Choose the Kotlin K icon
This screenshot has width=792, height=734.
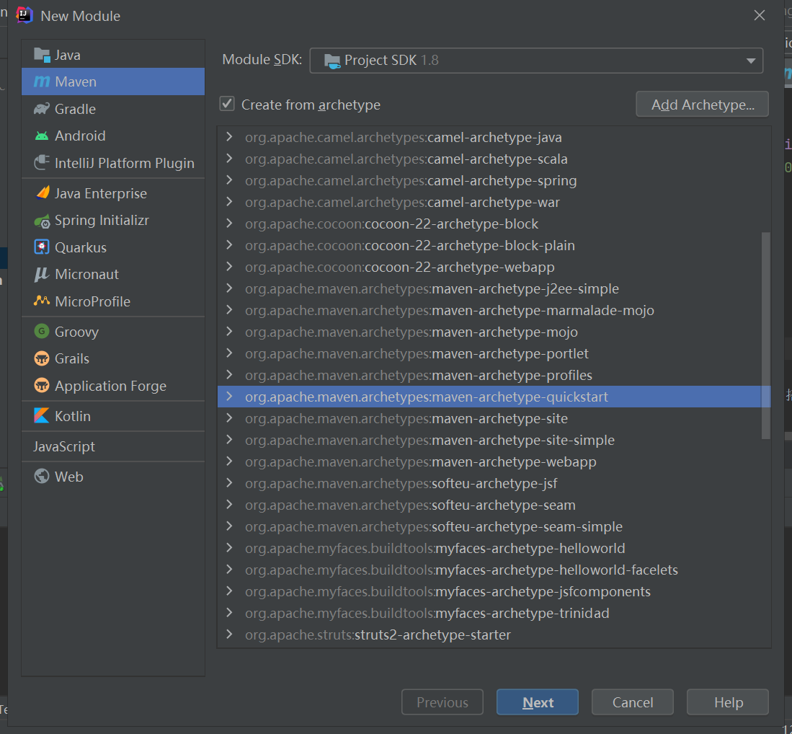41,415
